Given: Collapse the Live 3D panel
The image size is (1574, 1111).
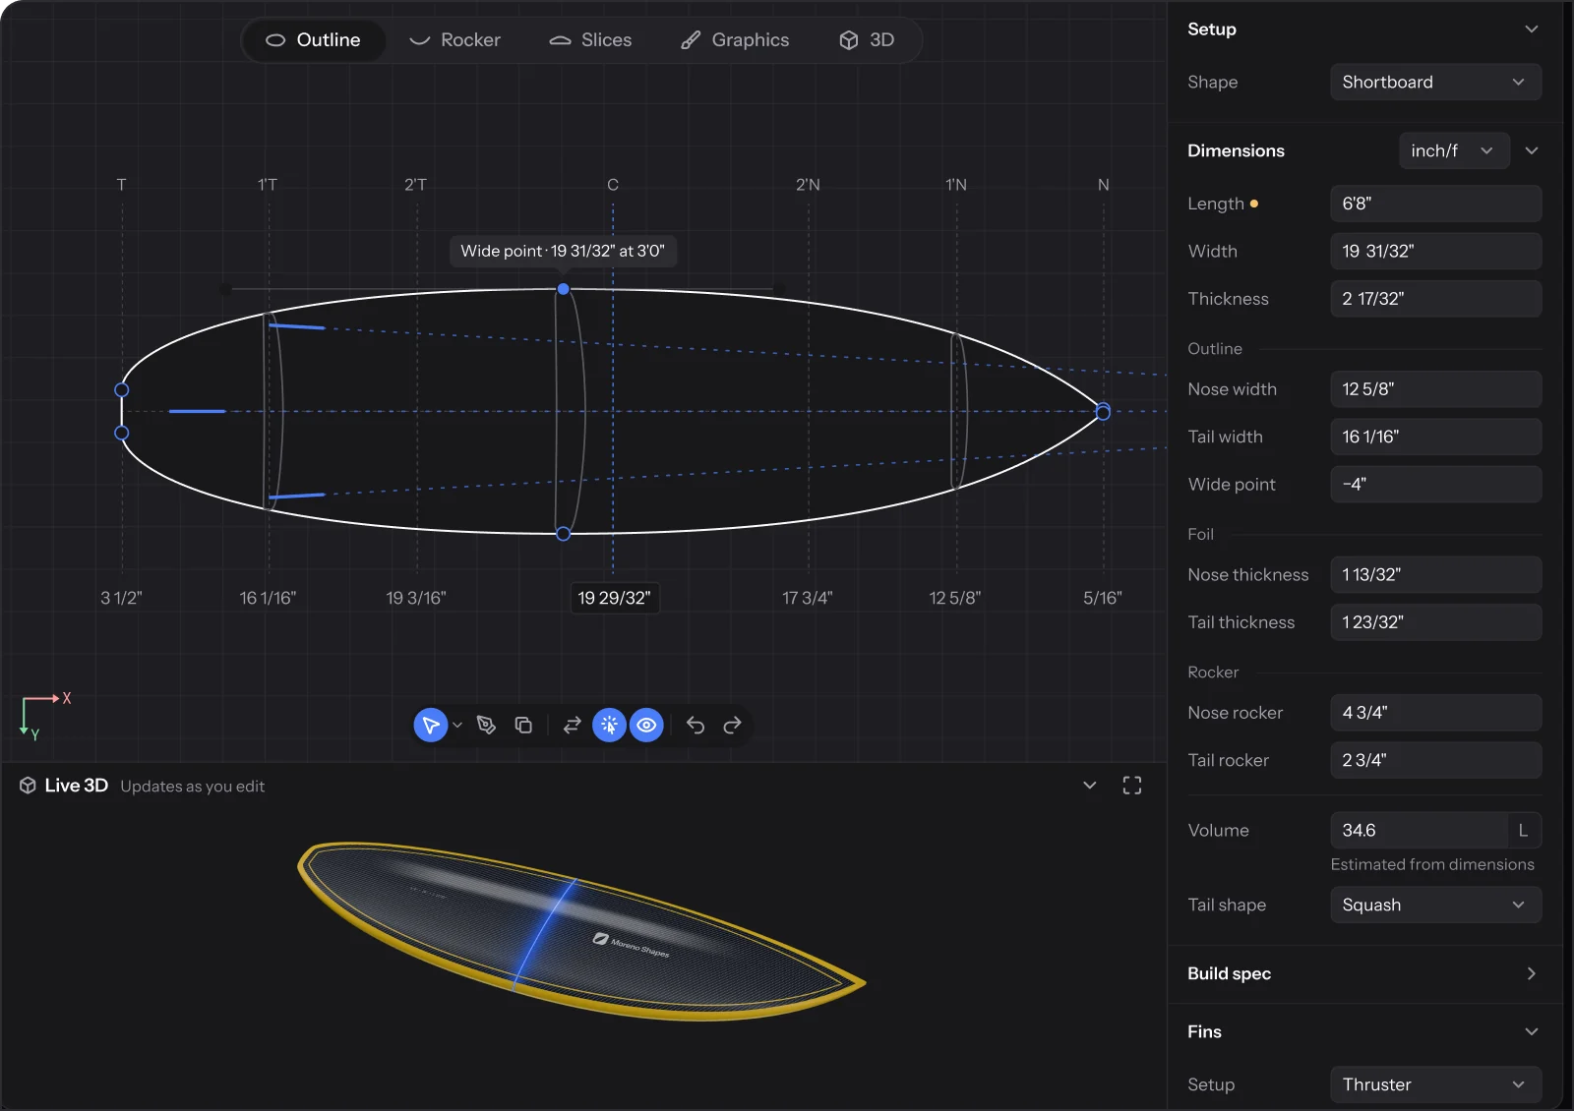Looking at the screenshot, I should click(x=1089, y=786).
